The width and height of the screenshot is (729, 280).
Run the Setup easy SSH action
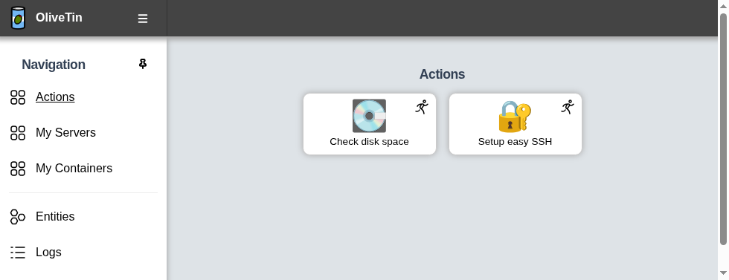(x=515, y=124)
